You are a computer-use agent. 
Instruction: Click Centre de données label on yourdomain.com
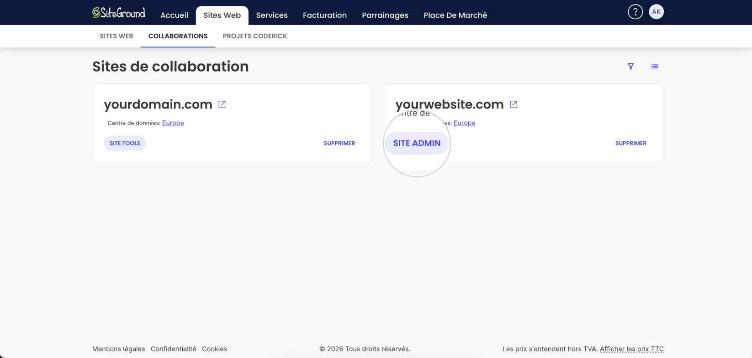pos(134,123)
